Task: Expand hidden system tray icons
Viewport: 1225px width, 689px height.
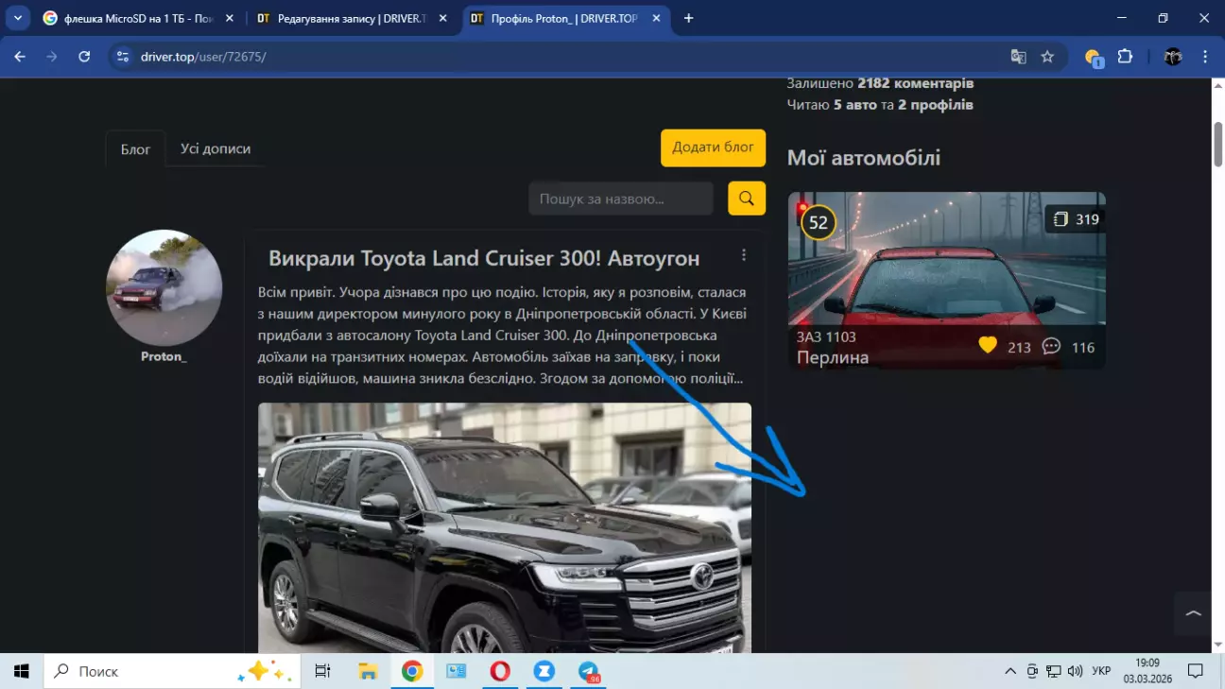Action: point(1009,672)
